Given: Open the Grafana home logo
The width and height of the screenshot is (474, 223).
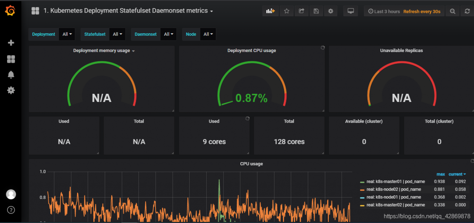Looking at the screenshot, I should point(10,11).
